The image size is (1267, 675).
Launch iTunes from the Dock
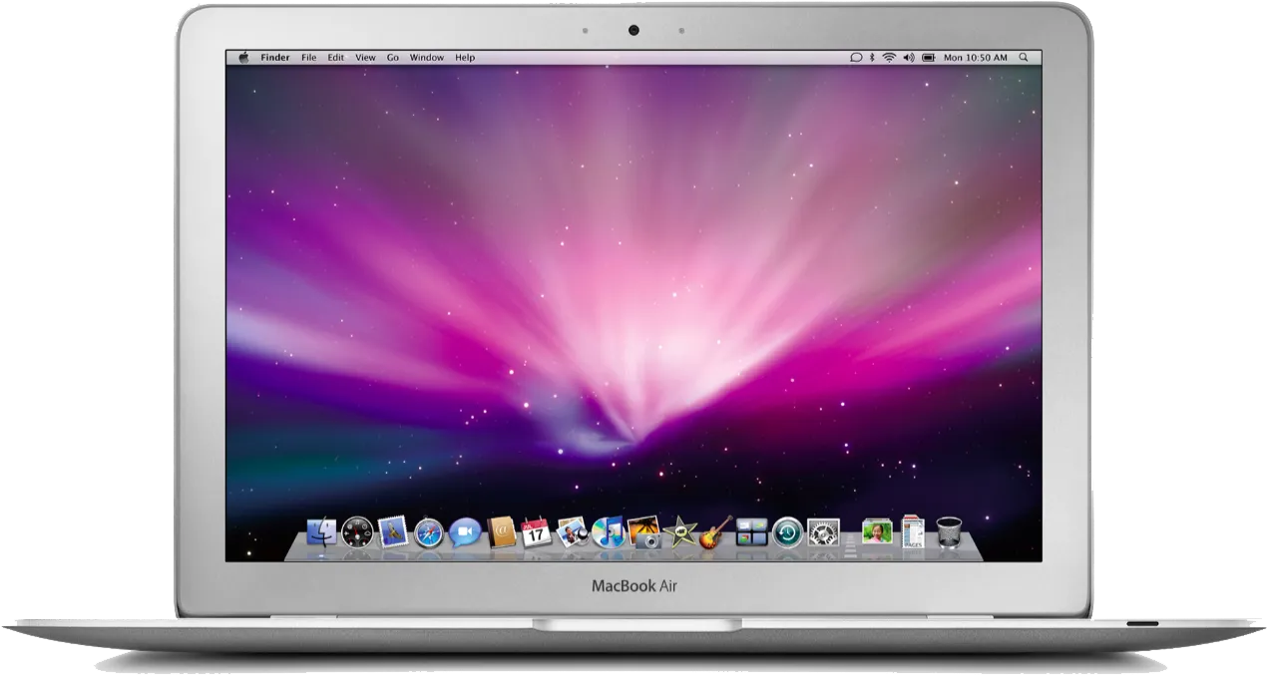pos(608,532)
